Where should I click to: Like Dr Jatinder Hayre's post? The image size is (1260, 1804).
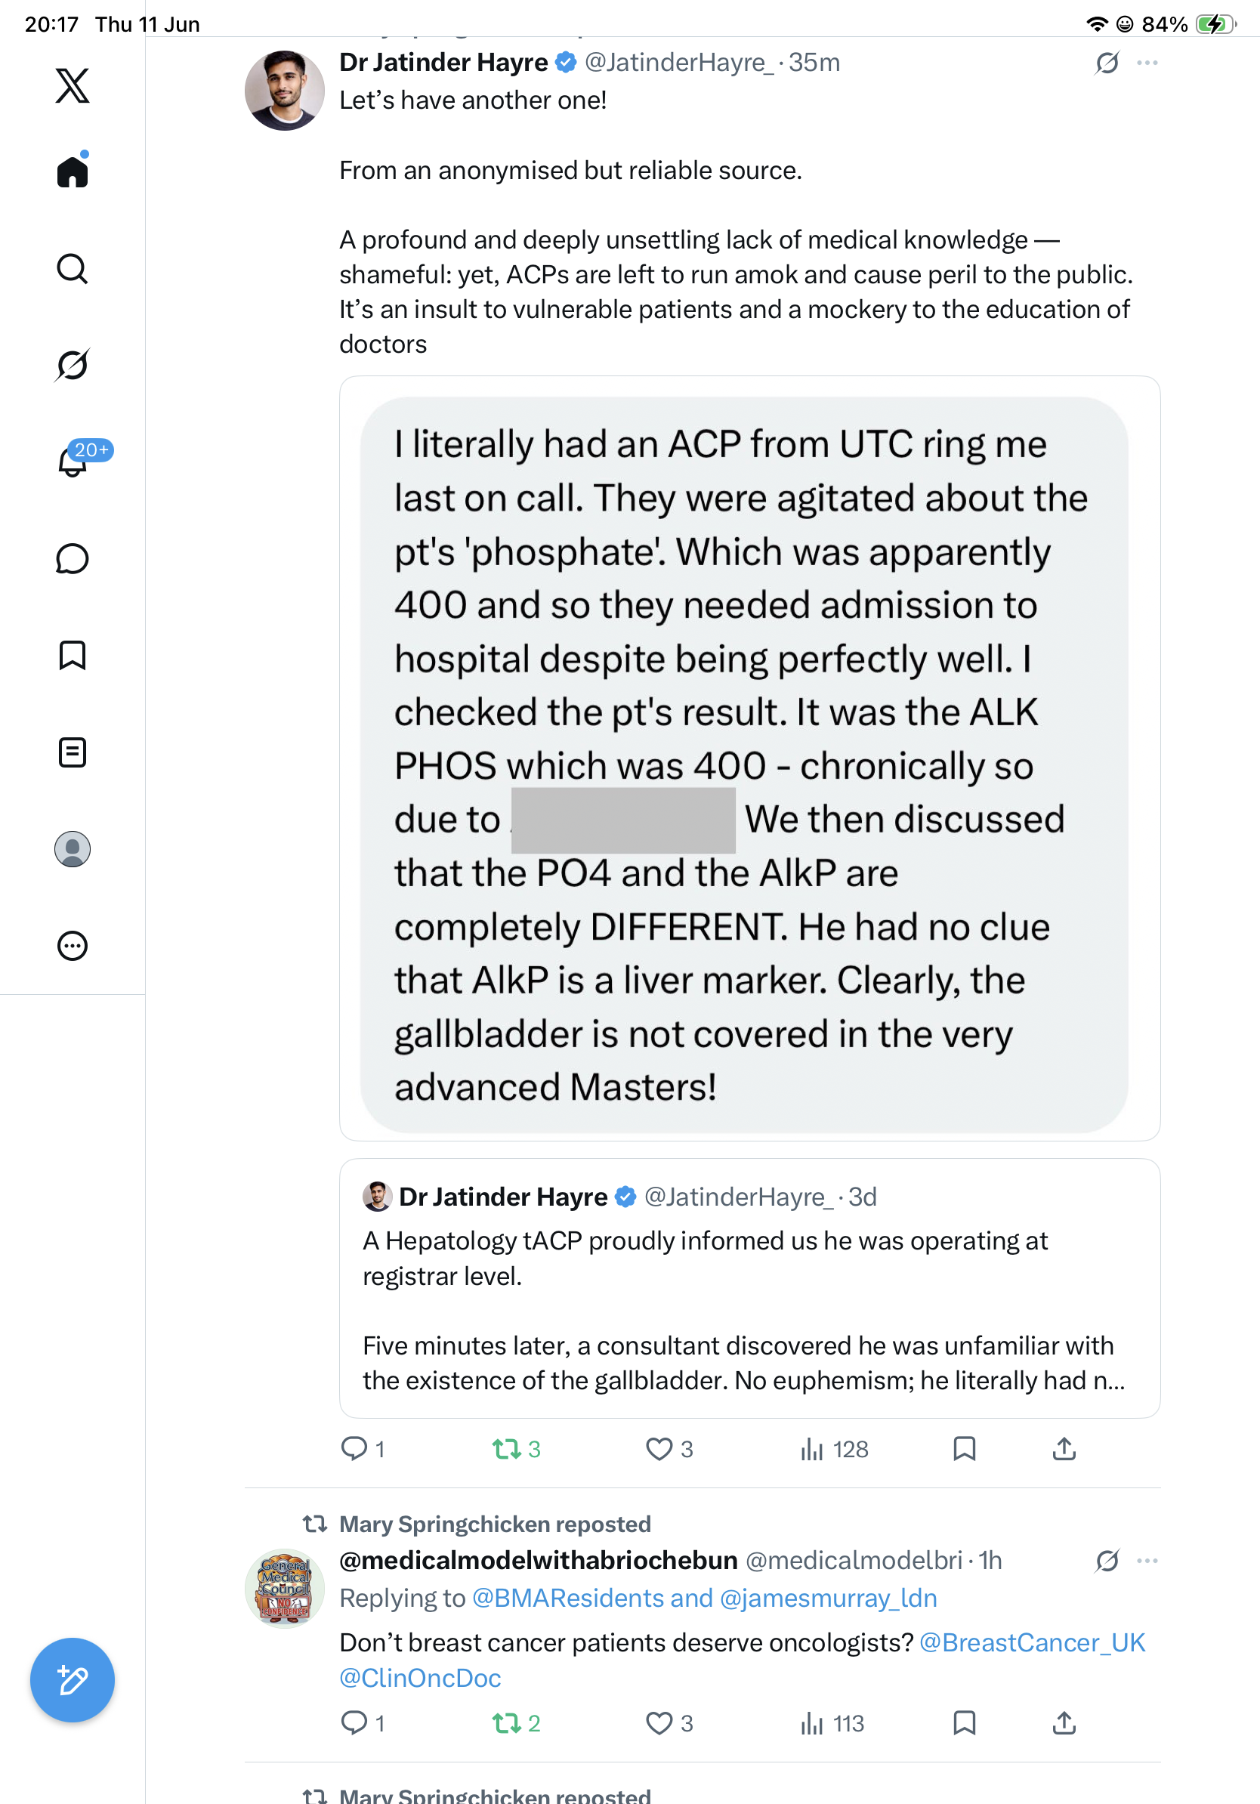coord(669,1449)
